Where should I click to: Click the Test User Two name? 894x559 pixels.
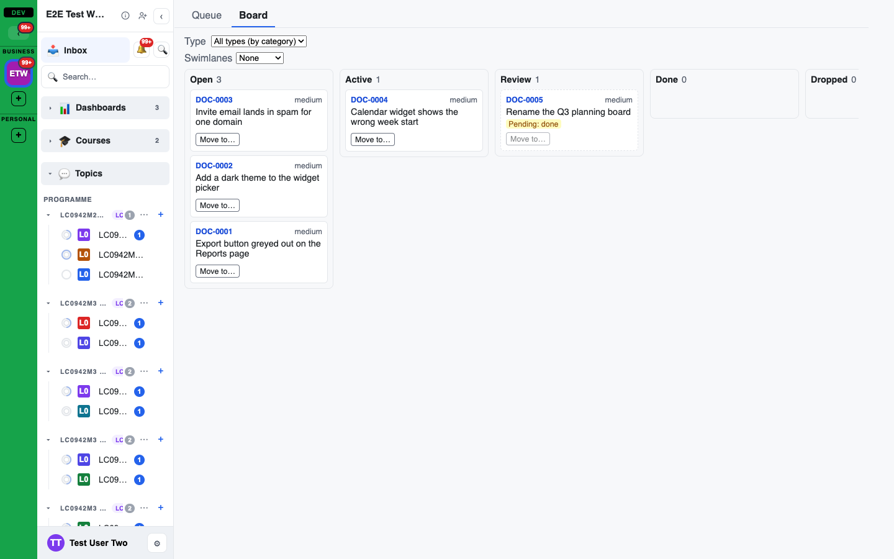pos(99,543)
